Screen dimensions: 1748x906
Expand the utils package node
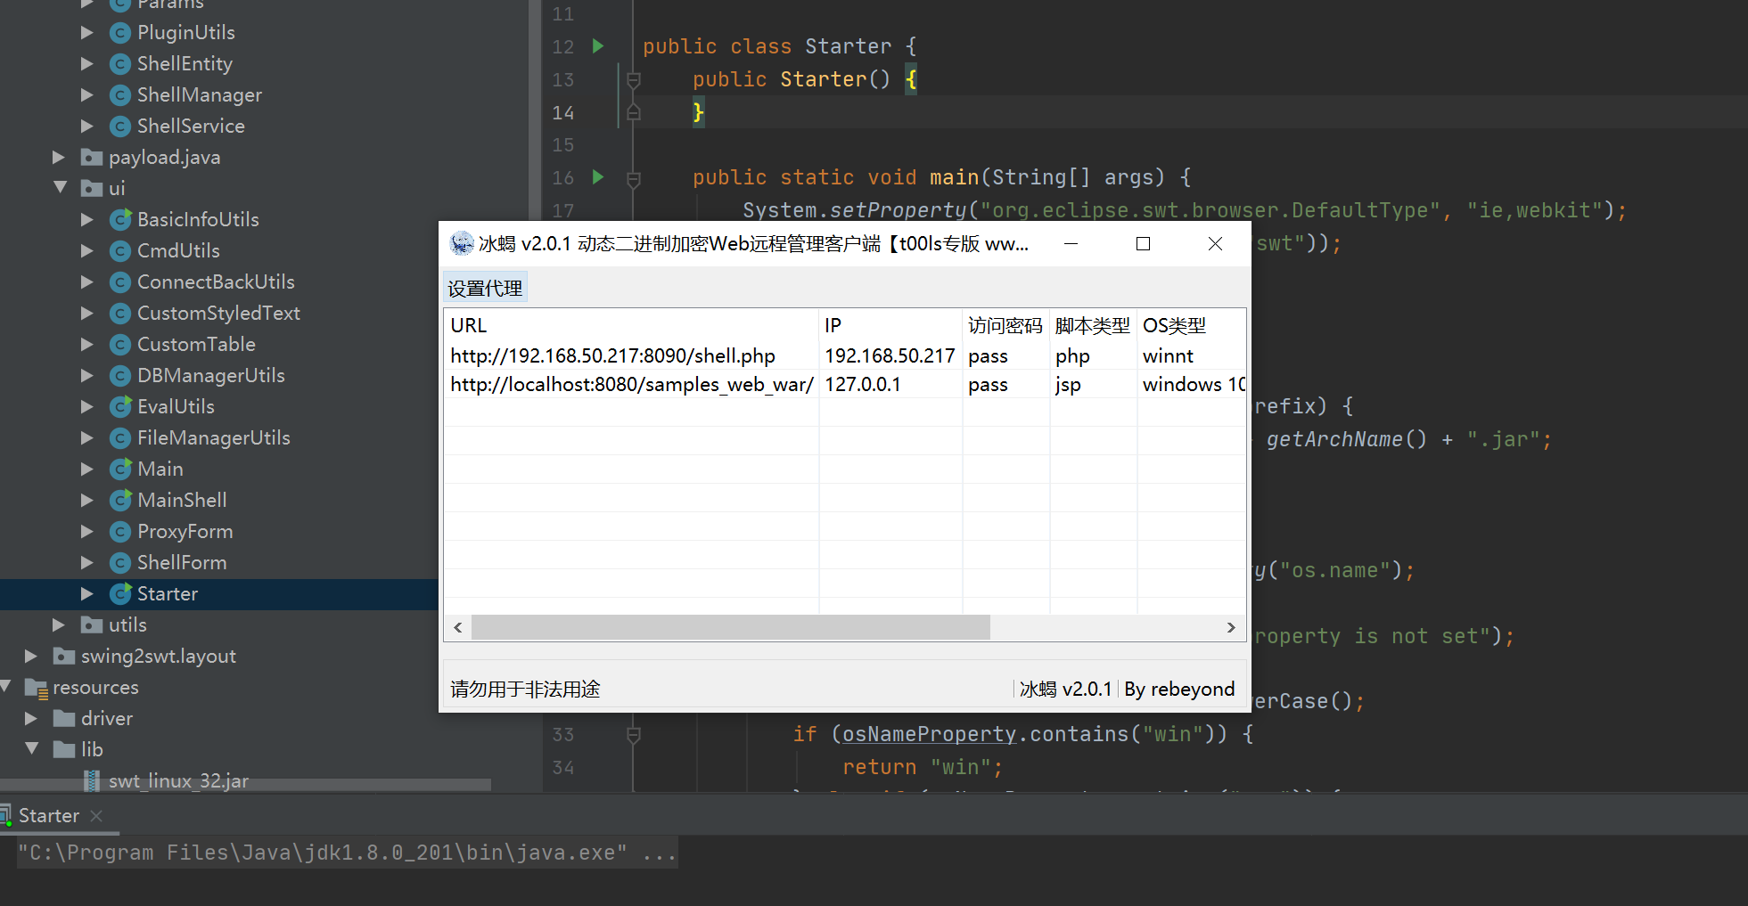pyautogui.click(x=59, y=625)
